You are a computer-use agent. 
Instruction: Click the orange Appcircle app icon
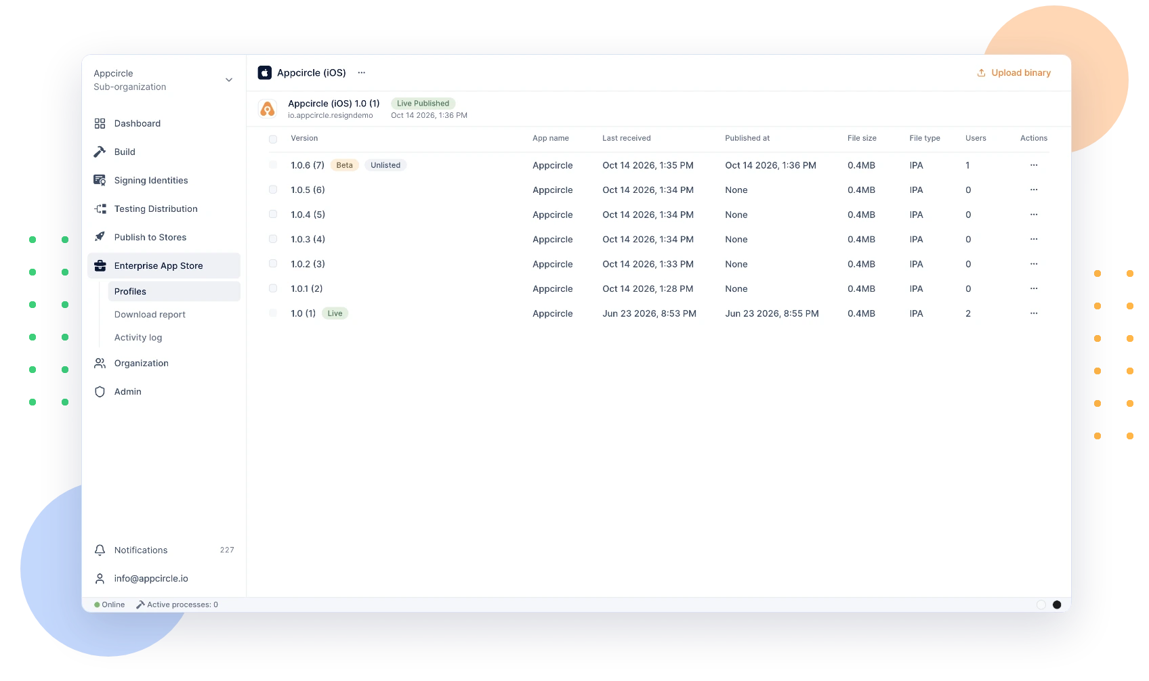point(268,108)
